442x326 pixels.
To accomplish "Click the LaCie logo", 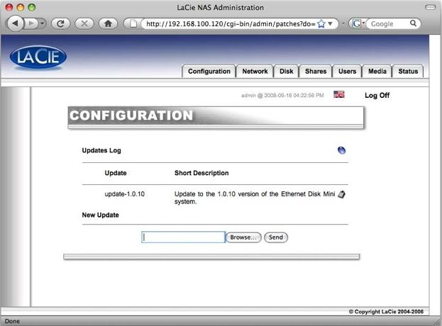I will point(38,58).
